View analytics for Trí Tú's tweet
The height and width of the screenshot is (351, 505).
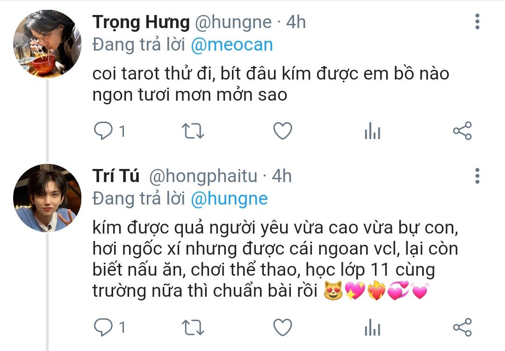pyautogui.click(x=372, y=327)
